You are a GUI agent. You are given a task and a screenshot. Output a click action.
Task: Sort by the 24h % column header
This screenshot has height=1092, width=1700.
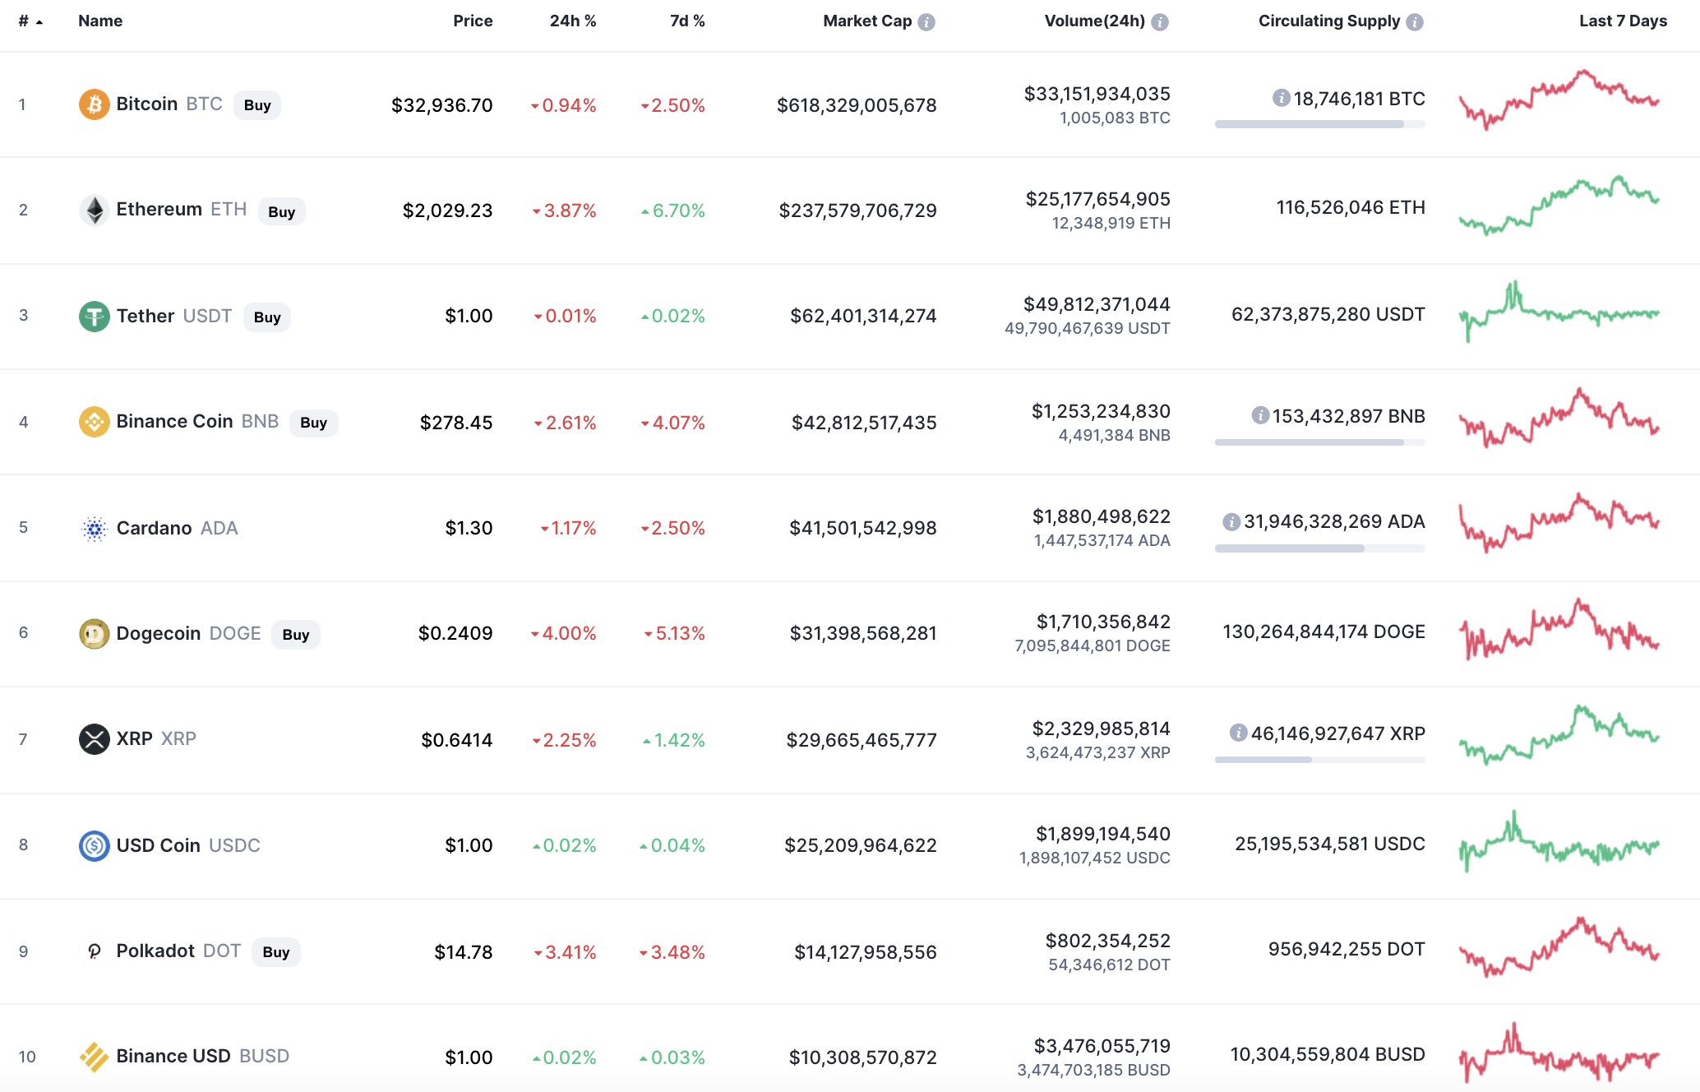[572, 21]
